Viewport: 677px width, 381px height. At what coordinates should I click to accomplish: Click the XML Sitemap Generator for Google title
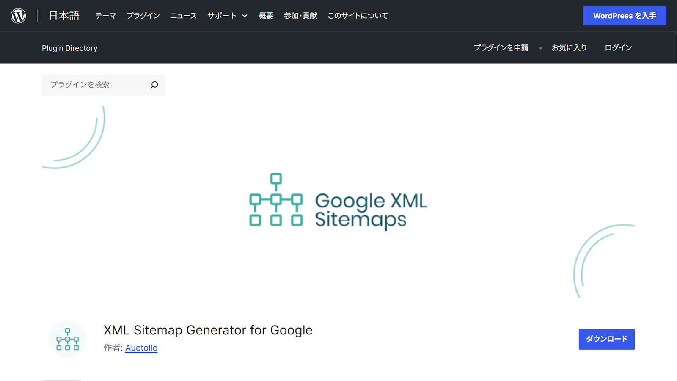208,330
